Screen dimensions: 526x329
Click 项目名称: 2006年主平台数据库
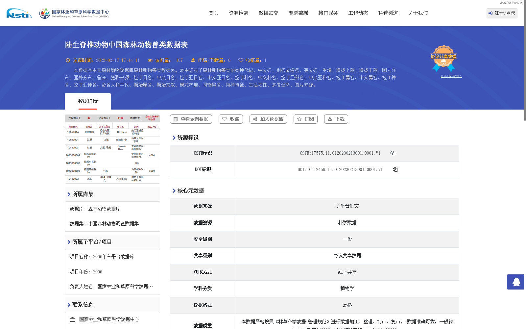pyautogui.click(x=102, y=257)
